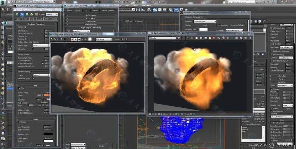Screen dimensions: 296x149
Task: Open image sampler Type Adaptive dropdown
Action: tap(81, 31)
